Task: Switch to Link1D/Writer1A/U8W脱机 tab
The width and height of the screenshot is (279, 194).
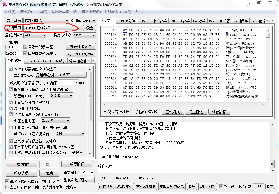Action: (45, 61)
